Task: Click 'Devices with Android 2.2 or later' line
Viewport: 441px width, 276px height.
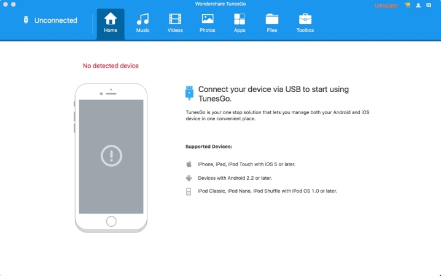Action: 235,178
